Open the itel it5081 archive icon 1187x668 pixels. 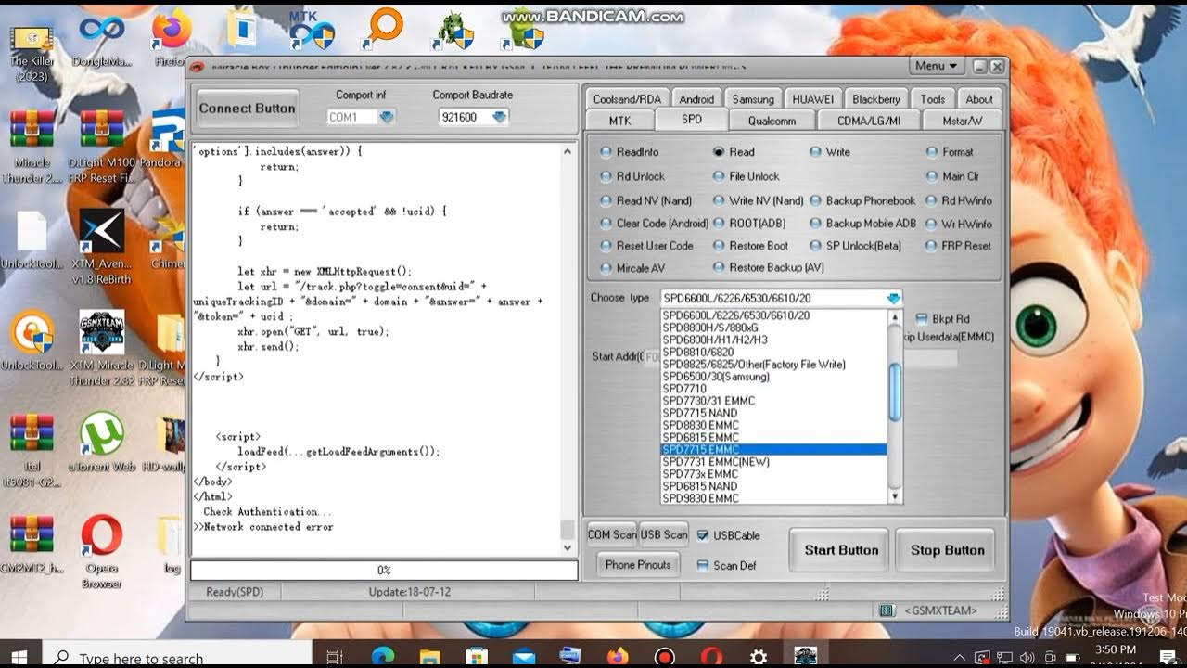point(32,434)
